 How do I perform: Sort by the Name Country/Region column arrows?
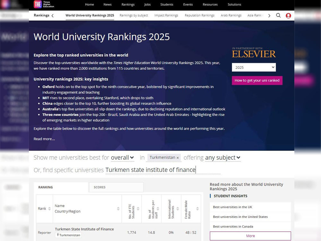pos(118,209)
